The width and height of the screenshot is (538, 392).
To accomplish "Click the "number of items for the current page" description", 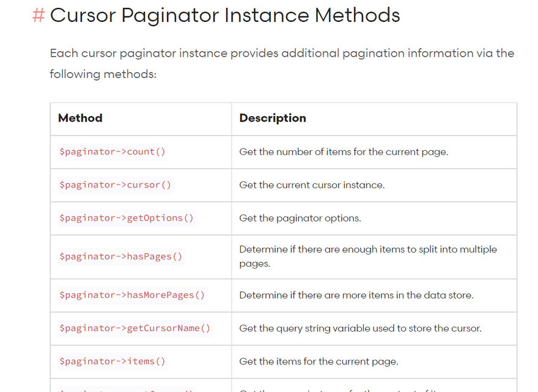I will tap(344, 152).
